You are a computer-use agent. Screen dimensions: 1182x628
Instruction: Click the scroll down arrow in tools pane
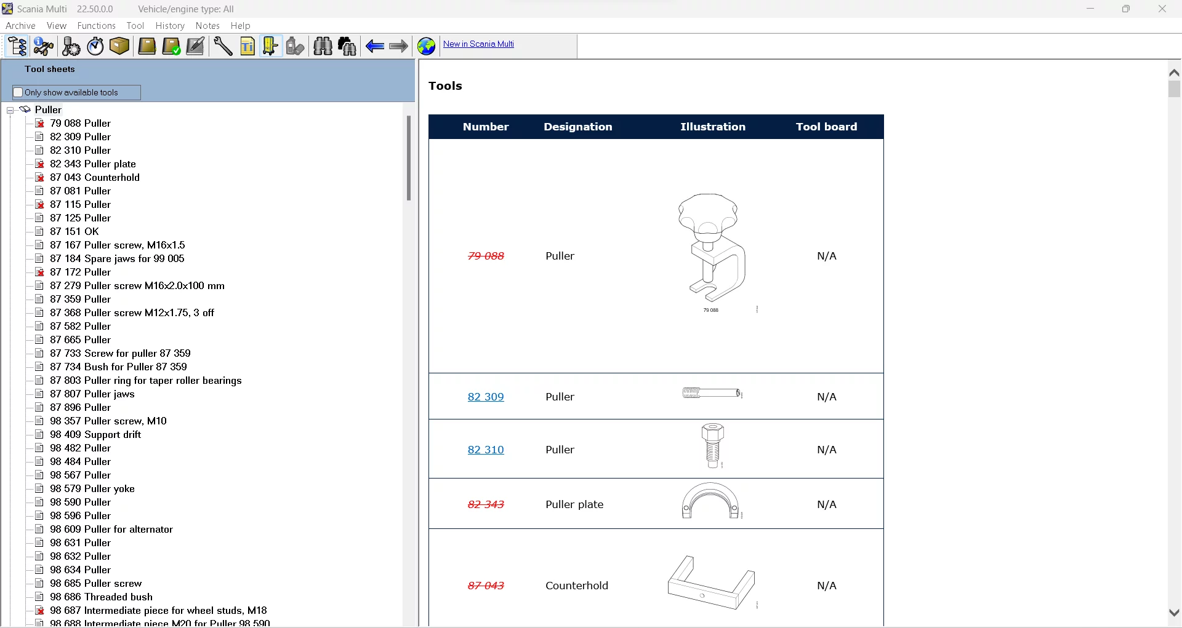(x=1174, y=613)
